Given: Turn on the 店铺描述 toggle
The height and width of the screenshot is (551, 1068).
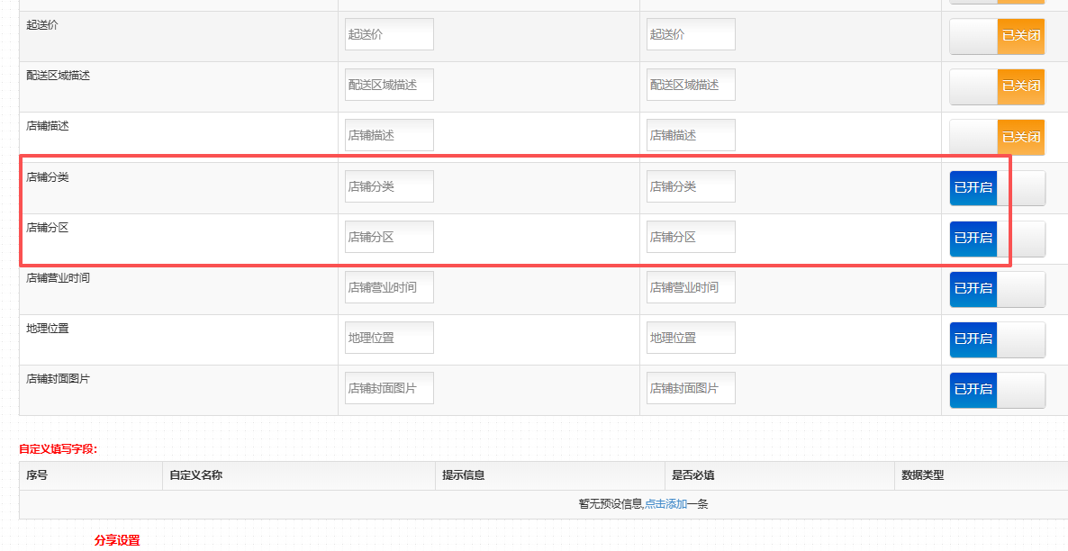Looking at the screenshot, I should tap(997, 137).
